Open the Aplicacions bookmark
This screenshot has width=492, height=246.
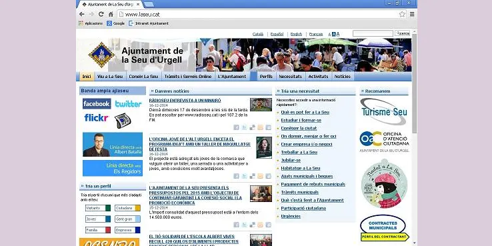pyautogui.click(x=91, y=23)
